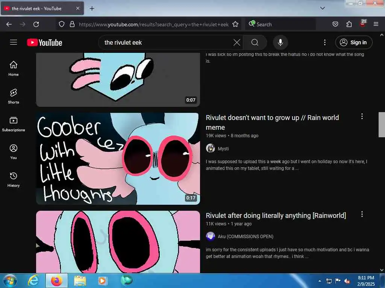This screenshot has height=288, width=385.
Task: Click the scrollbar up arrow
Action: [x=382, y=35]
